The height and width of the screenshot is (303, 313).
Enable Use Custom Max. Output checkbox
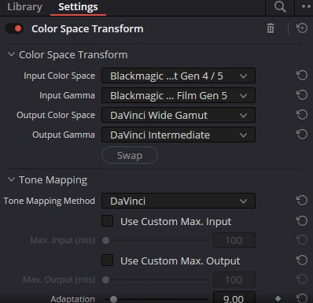click(107, 261)
